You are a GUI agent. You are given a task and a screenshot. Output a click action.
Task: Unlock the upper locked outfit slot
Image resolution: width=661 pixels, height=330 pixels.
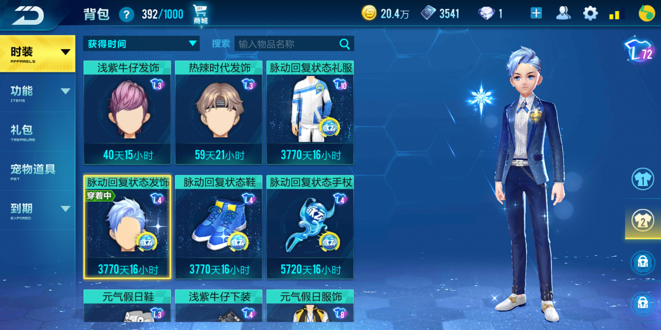643,262
